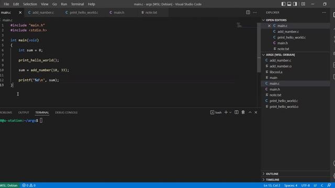Screen dimensions: 335x188
Task: Switch to the main.h editor tab
Action: (119, 13)
